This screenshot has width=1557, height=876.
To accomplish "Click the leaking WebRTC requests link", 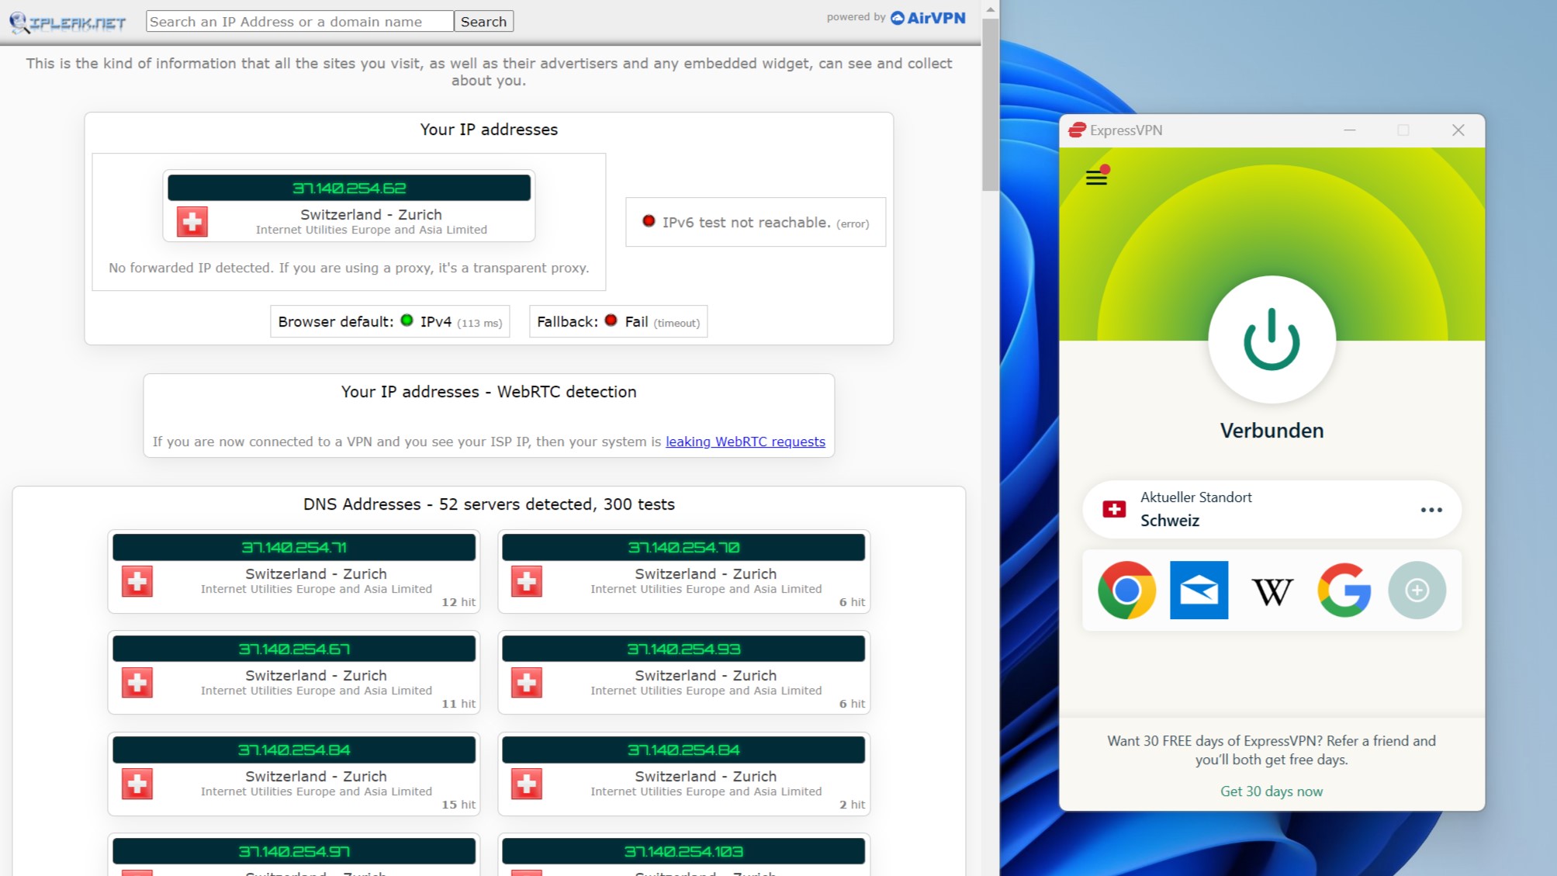I will coord(744,441).
